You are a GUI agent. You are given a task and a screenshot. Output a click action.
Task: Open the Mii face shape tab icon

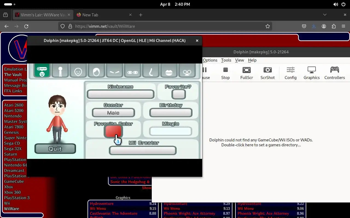(78, 71)
